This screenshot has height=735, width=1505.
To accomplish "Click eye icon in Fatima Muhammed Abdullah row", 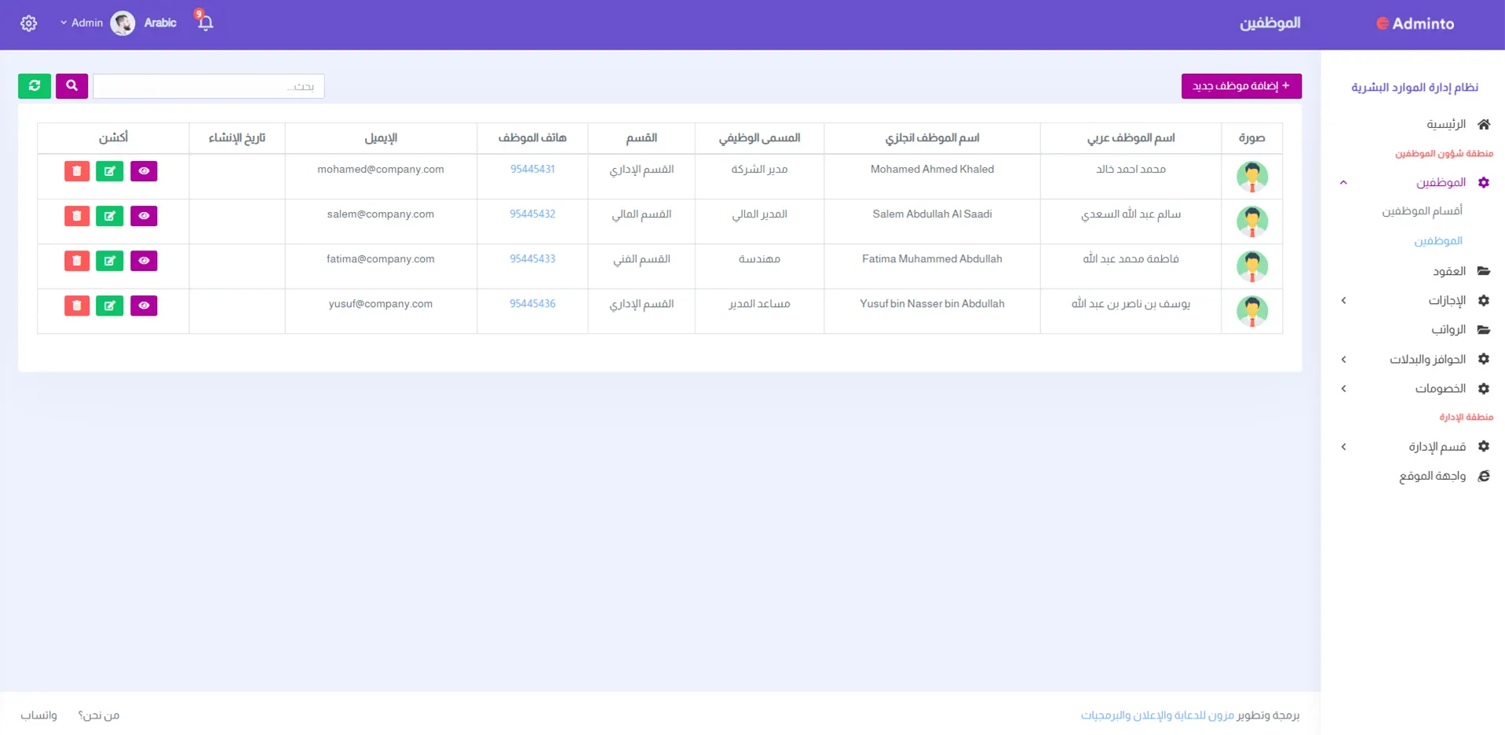I will point(144,261).
